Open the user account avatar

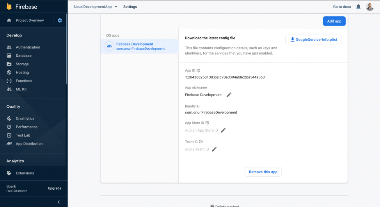369,7
